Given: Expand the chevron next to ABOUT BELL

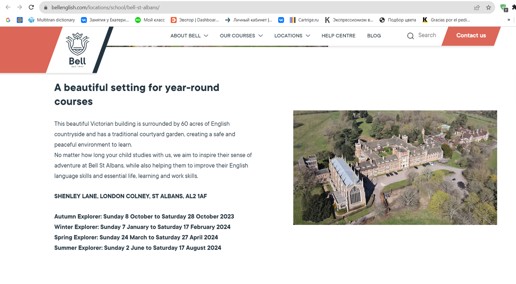Looking at the screenshot, I should coord(206,36).
